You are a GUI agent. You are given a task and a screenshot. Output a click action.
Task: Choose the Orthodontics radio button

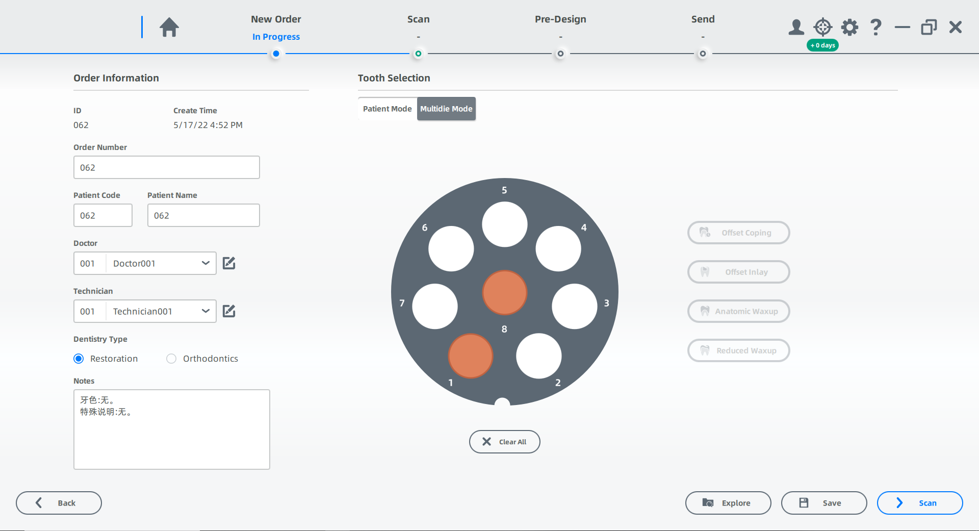(171, 359)
